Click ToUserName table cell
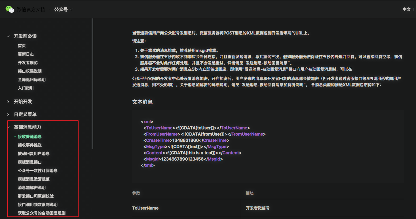This screenshot has width=416, height=219. [x=145, y=208]
